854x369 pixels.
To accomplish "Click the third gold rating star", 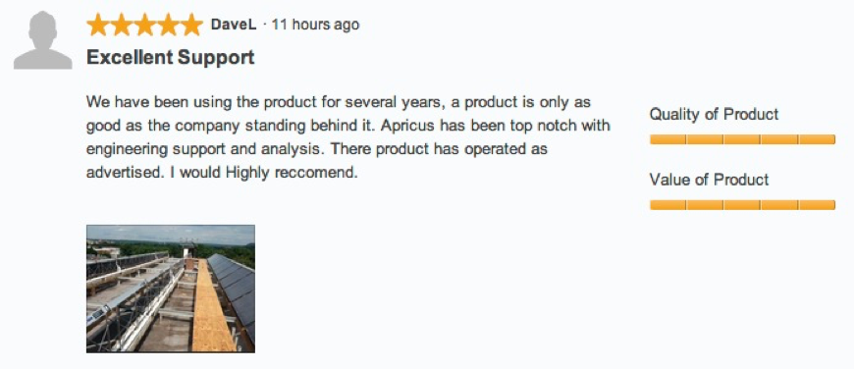I will pos(145,26).
